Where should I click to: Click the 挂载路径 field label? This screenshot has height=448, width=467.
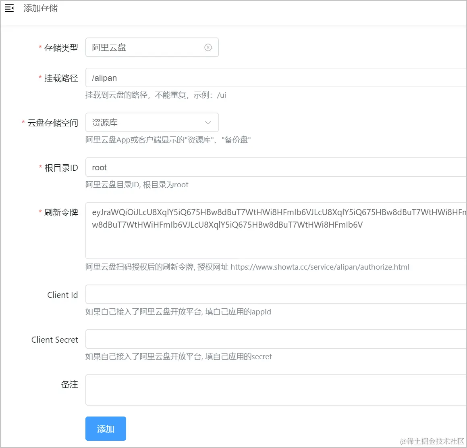click(x=61, y=78)
